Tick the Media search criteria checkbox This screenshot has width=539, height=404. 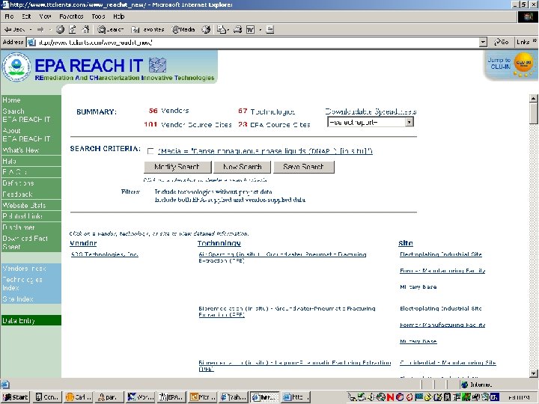point(150,151)
